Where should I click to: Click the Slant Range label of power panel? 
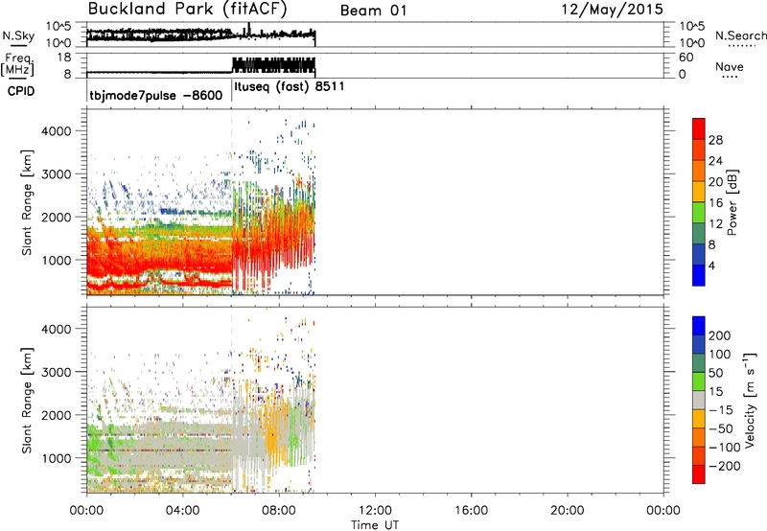(27, 202)
